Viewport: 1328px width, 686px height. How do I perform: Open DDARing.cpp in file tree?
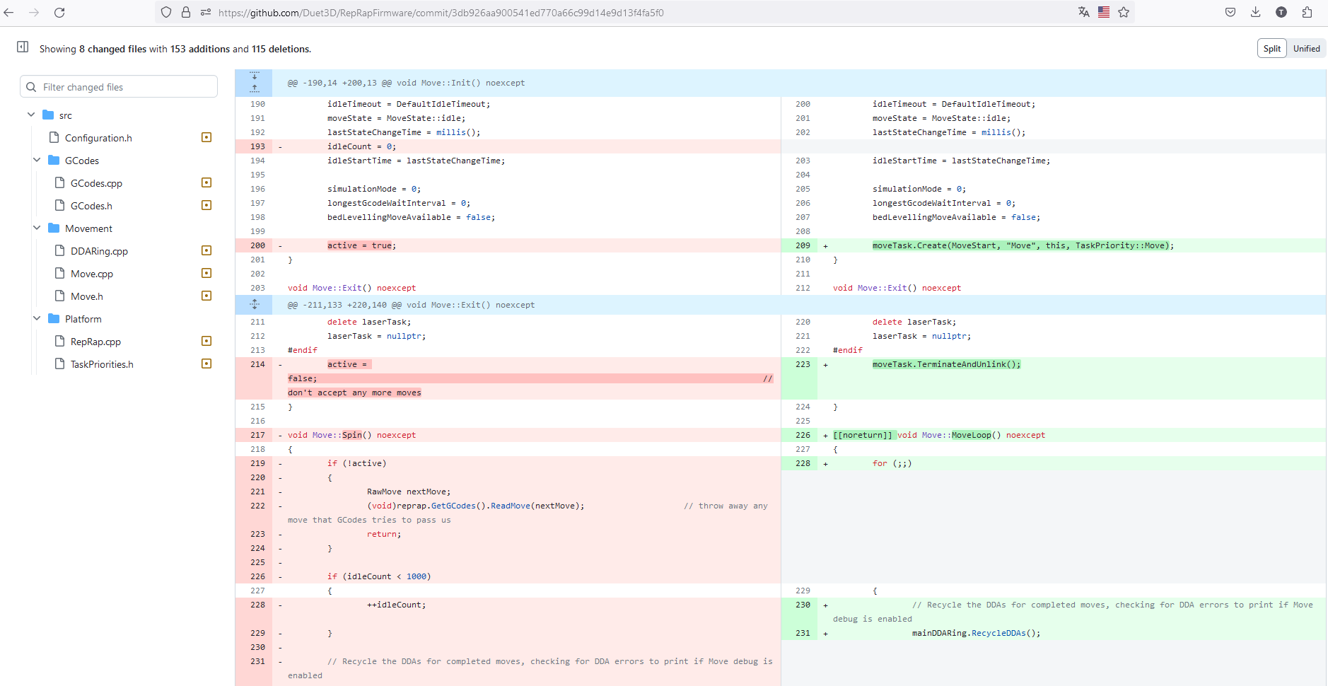coord(99,251)
